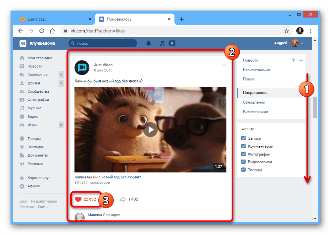
Task: Click the VK search field
Action: [103, 43]
